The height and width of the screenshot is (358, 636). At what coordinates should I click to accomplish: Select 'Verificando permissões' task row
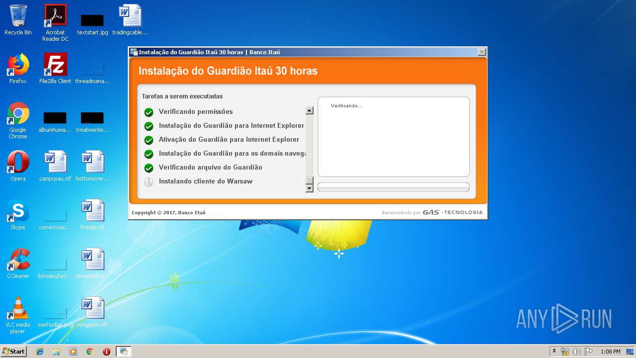pos(224,112)
